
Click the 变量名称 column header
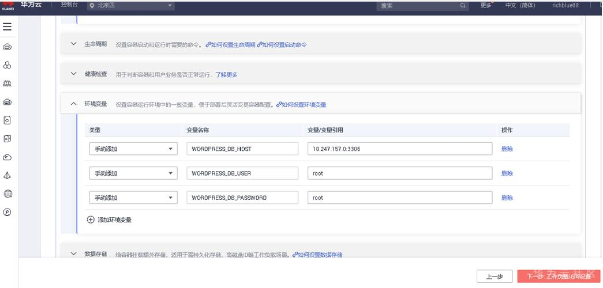click(x=198, y=130)
